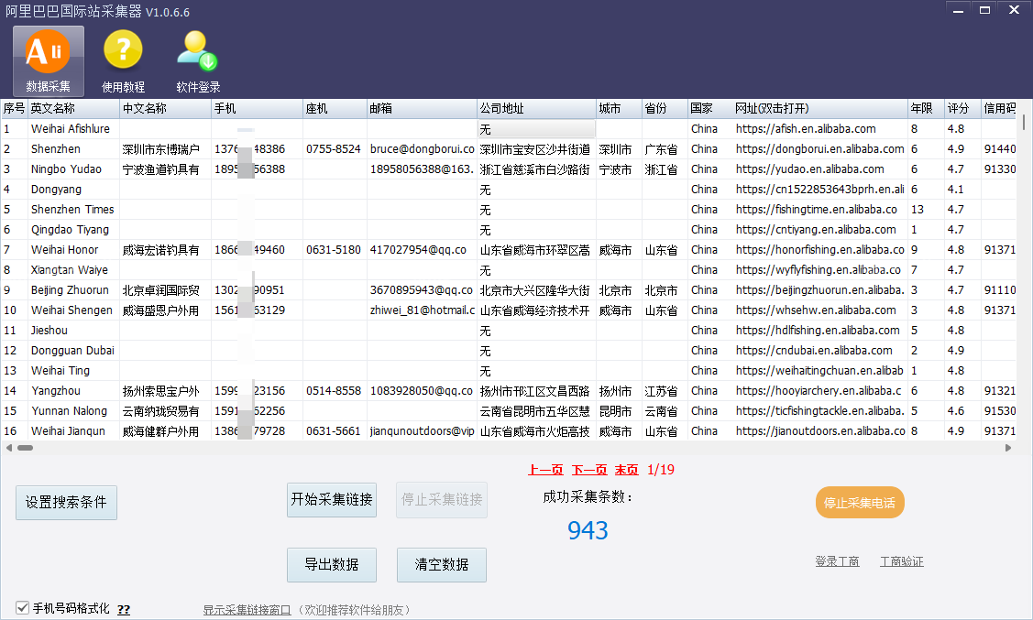This screenshot has height=620, width=1033.
Task: Select the Weihai Afishlure row
Action: coord(507,129)
